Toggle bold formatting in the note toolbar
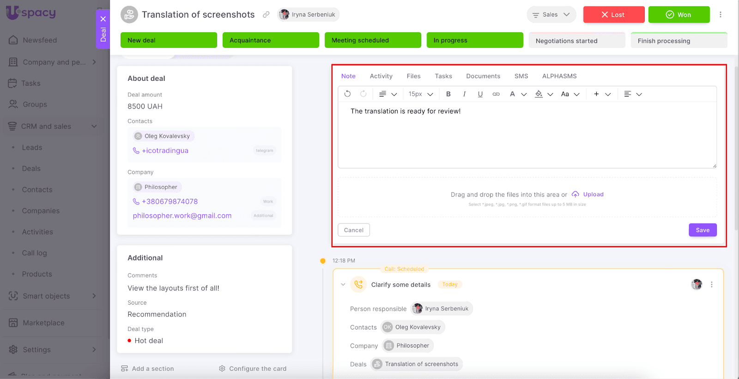This screenshot has width=739, height=379. 448,94
